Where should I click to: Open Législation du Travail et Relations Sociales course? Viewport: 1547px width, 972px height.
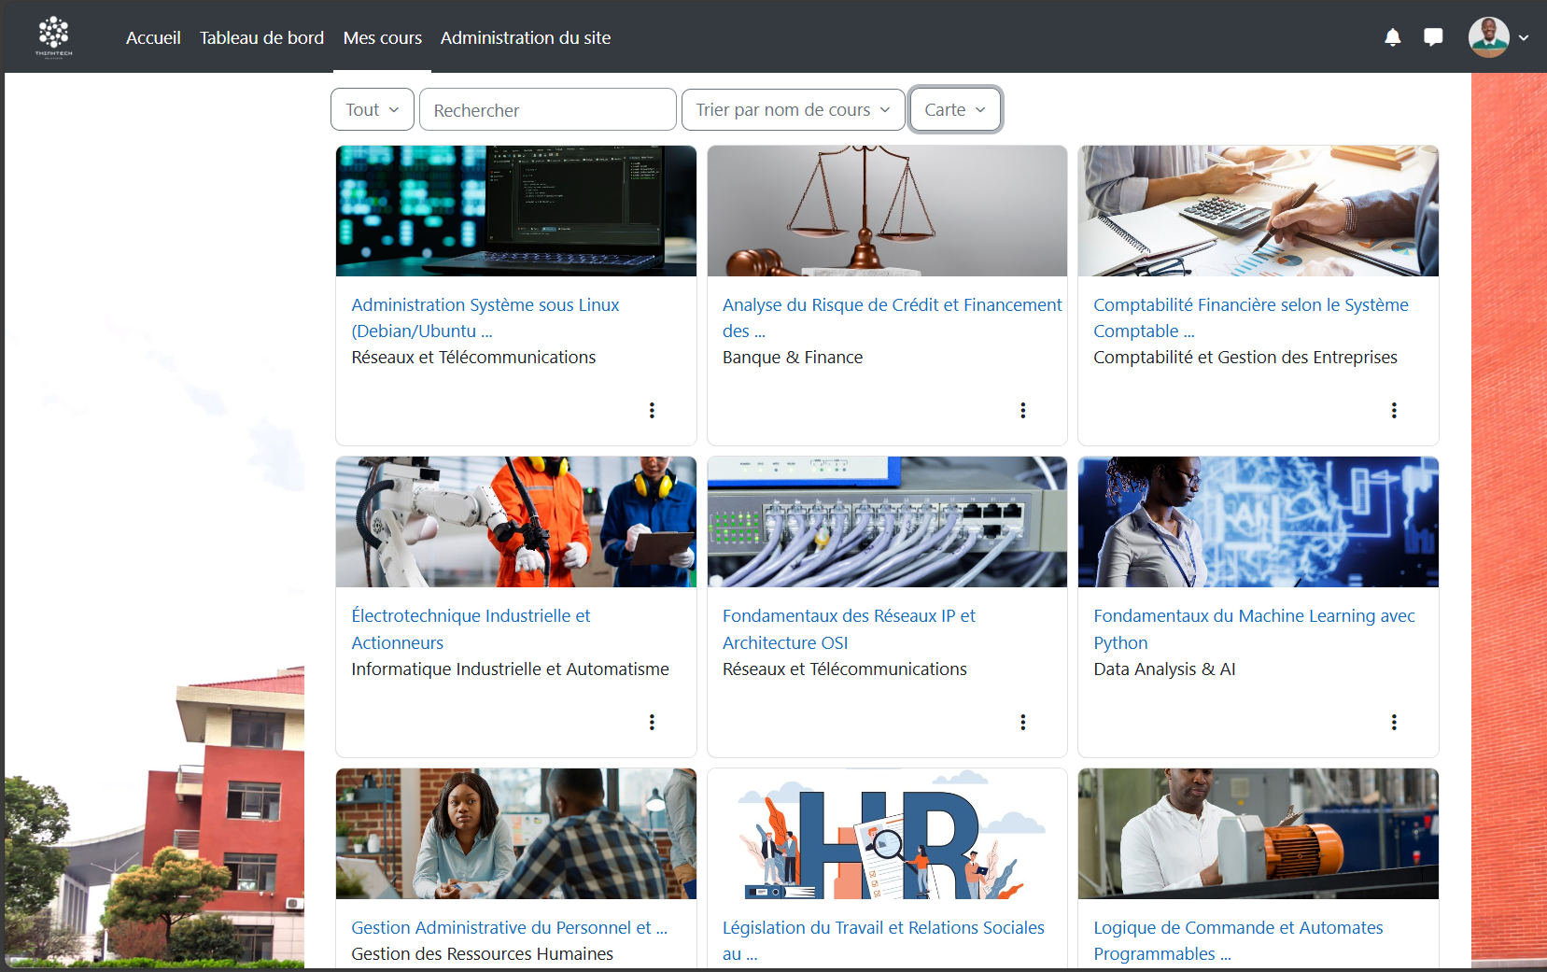pos(882,927)
